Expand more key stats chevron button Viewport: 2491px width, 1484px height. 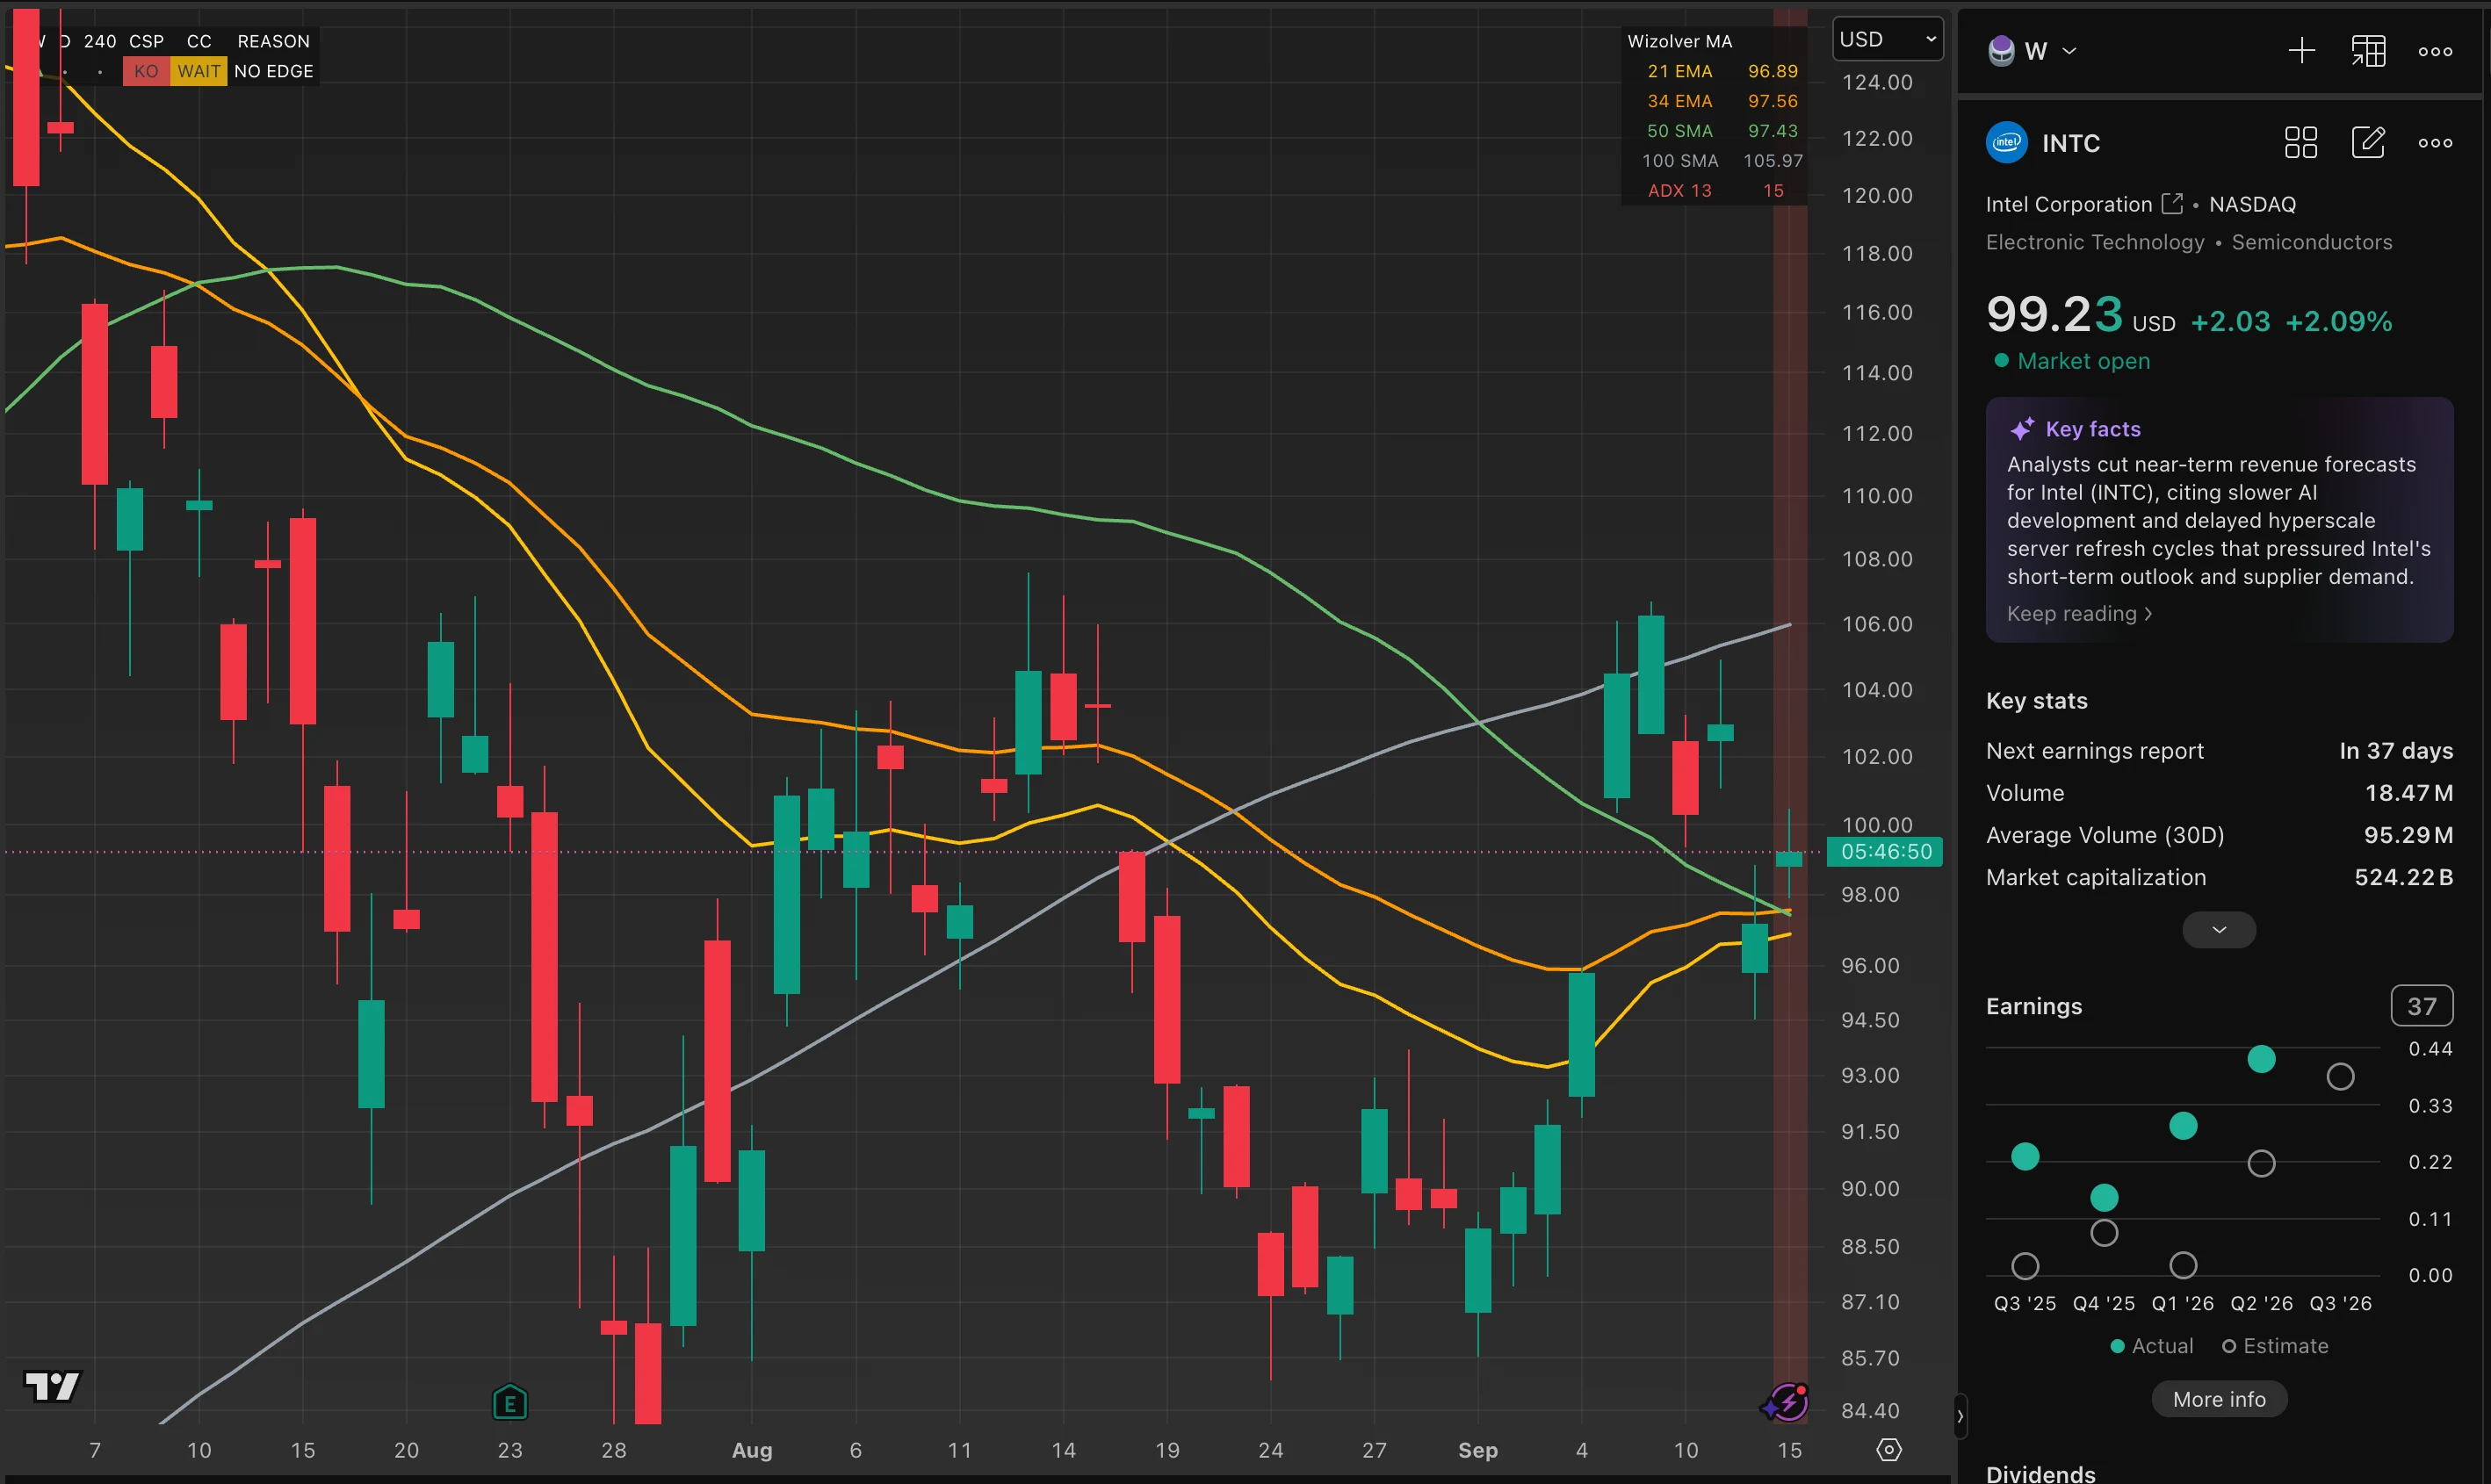click(x=2219, y=930)
